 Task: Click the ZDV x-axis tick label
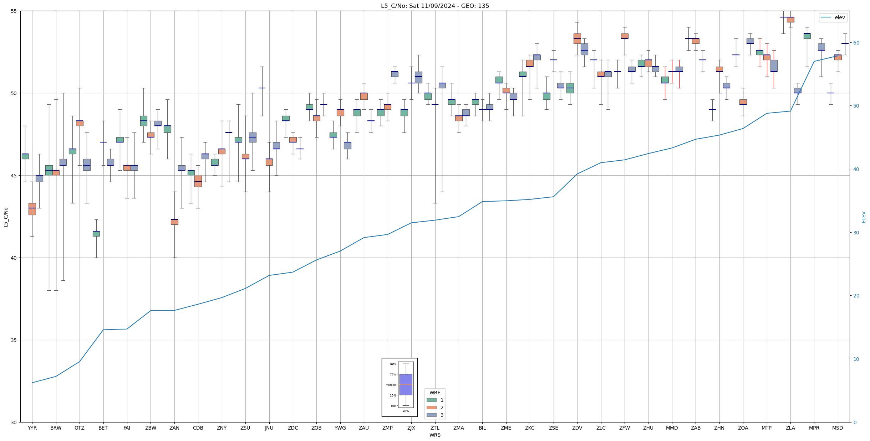(x=577, y=428)
